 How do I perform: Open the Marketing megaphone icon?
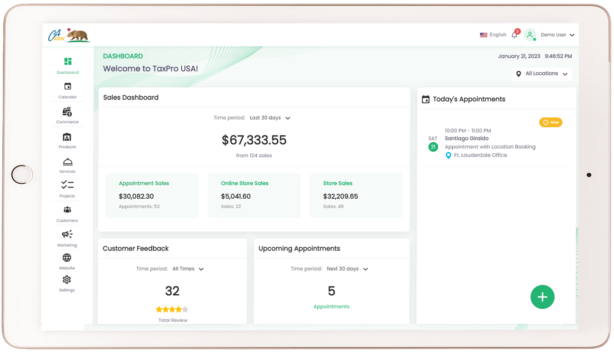[67, 234]
